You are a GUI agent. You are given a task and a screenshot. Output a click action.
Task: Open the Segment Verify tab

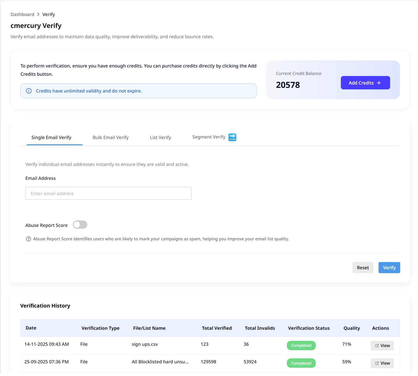click(209, 137)
